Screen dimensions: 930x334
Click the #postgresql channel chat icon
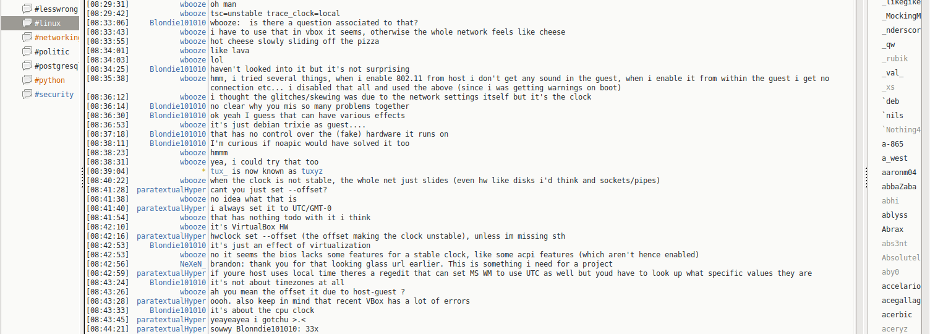pos(27,66)
